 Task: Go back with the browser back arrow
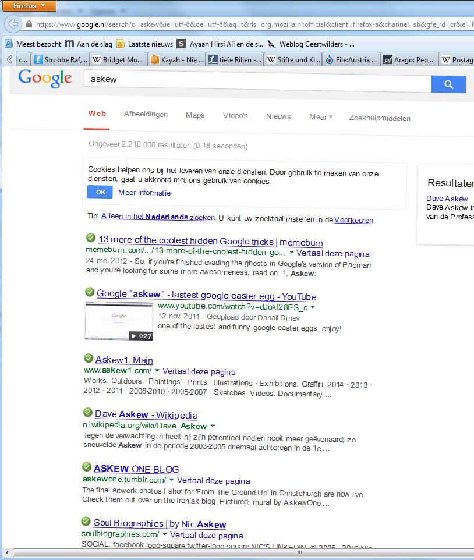point(13,24)
